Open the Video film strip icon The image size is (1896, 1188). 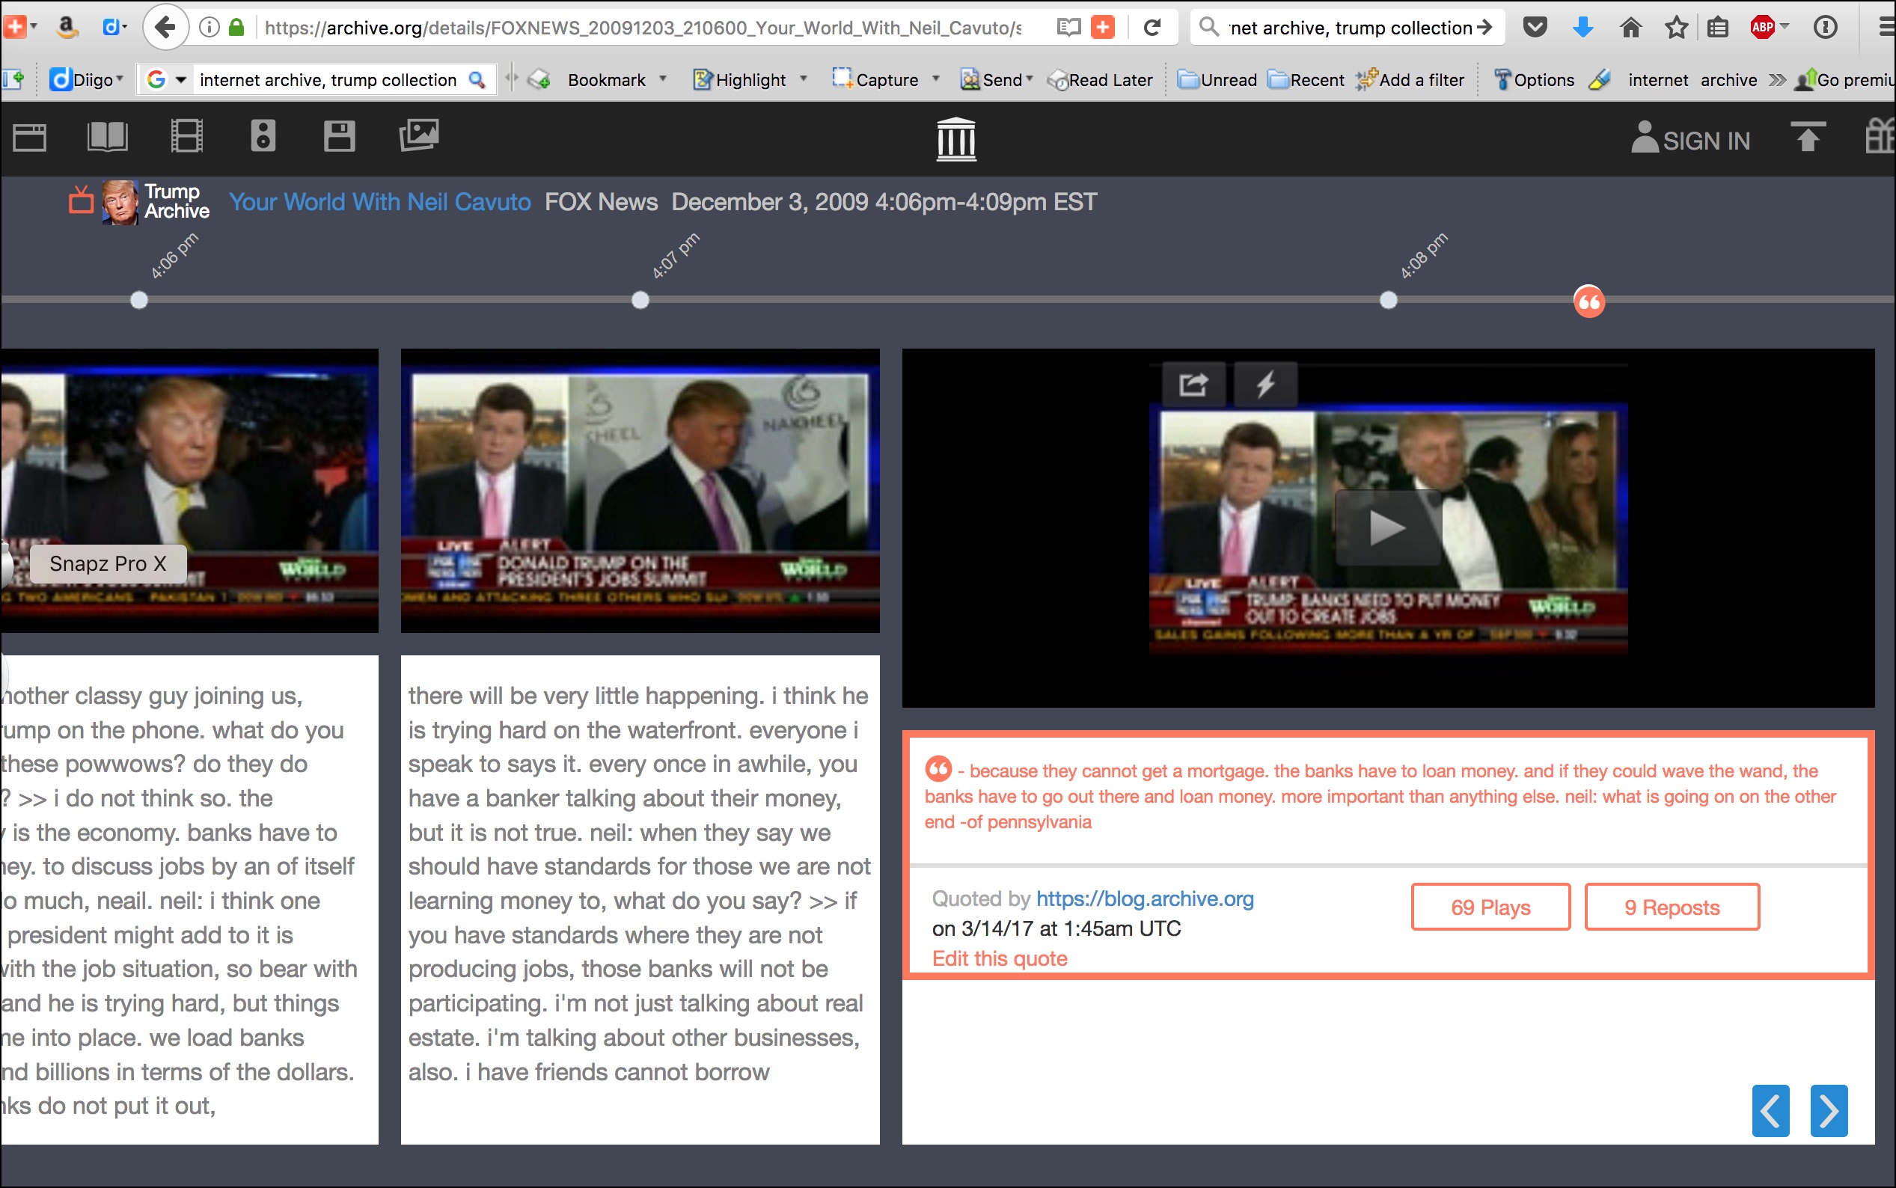click(186, 136)
